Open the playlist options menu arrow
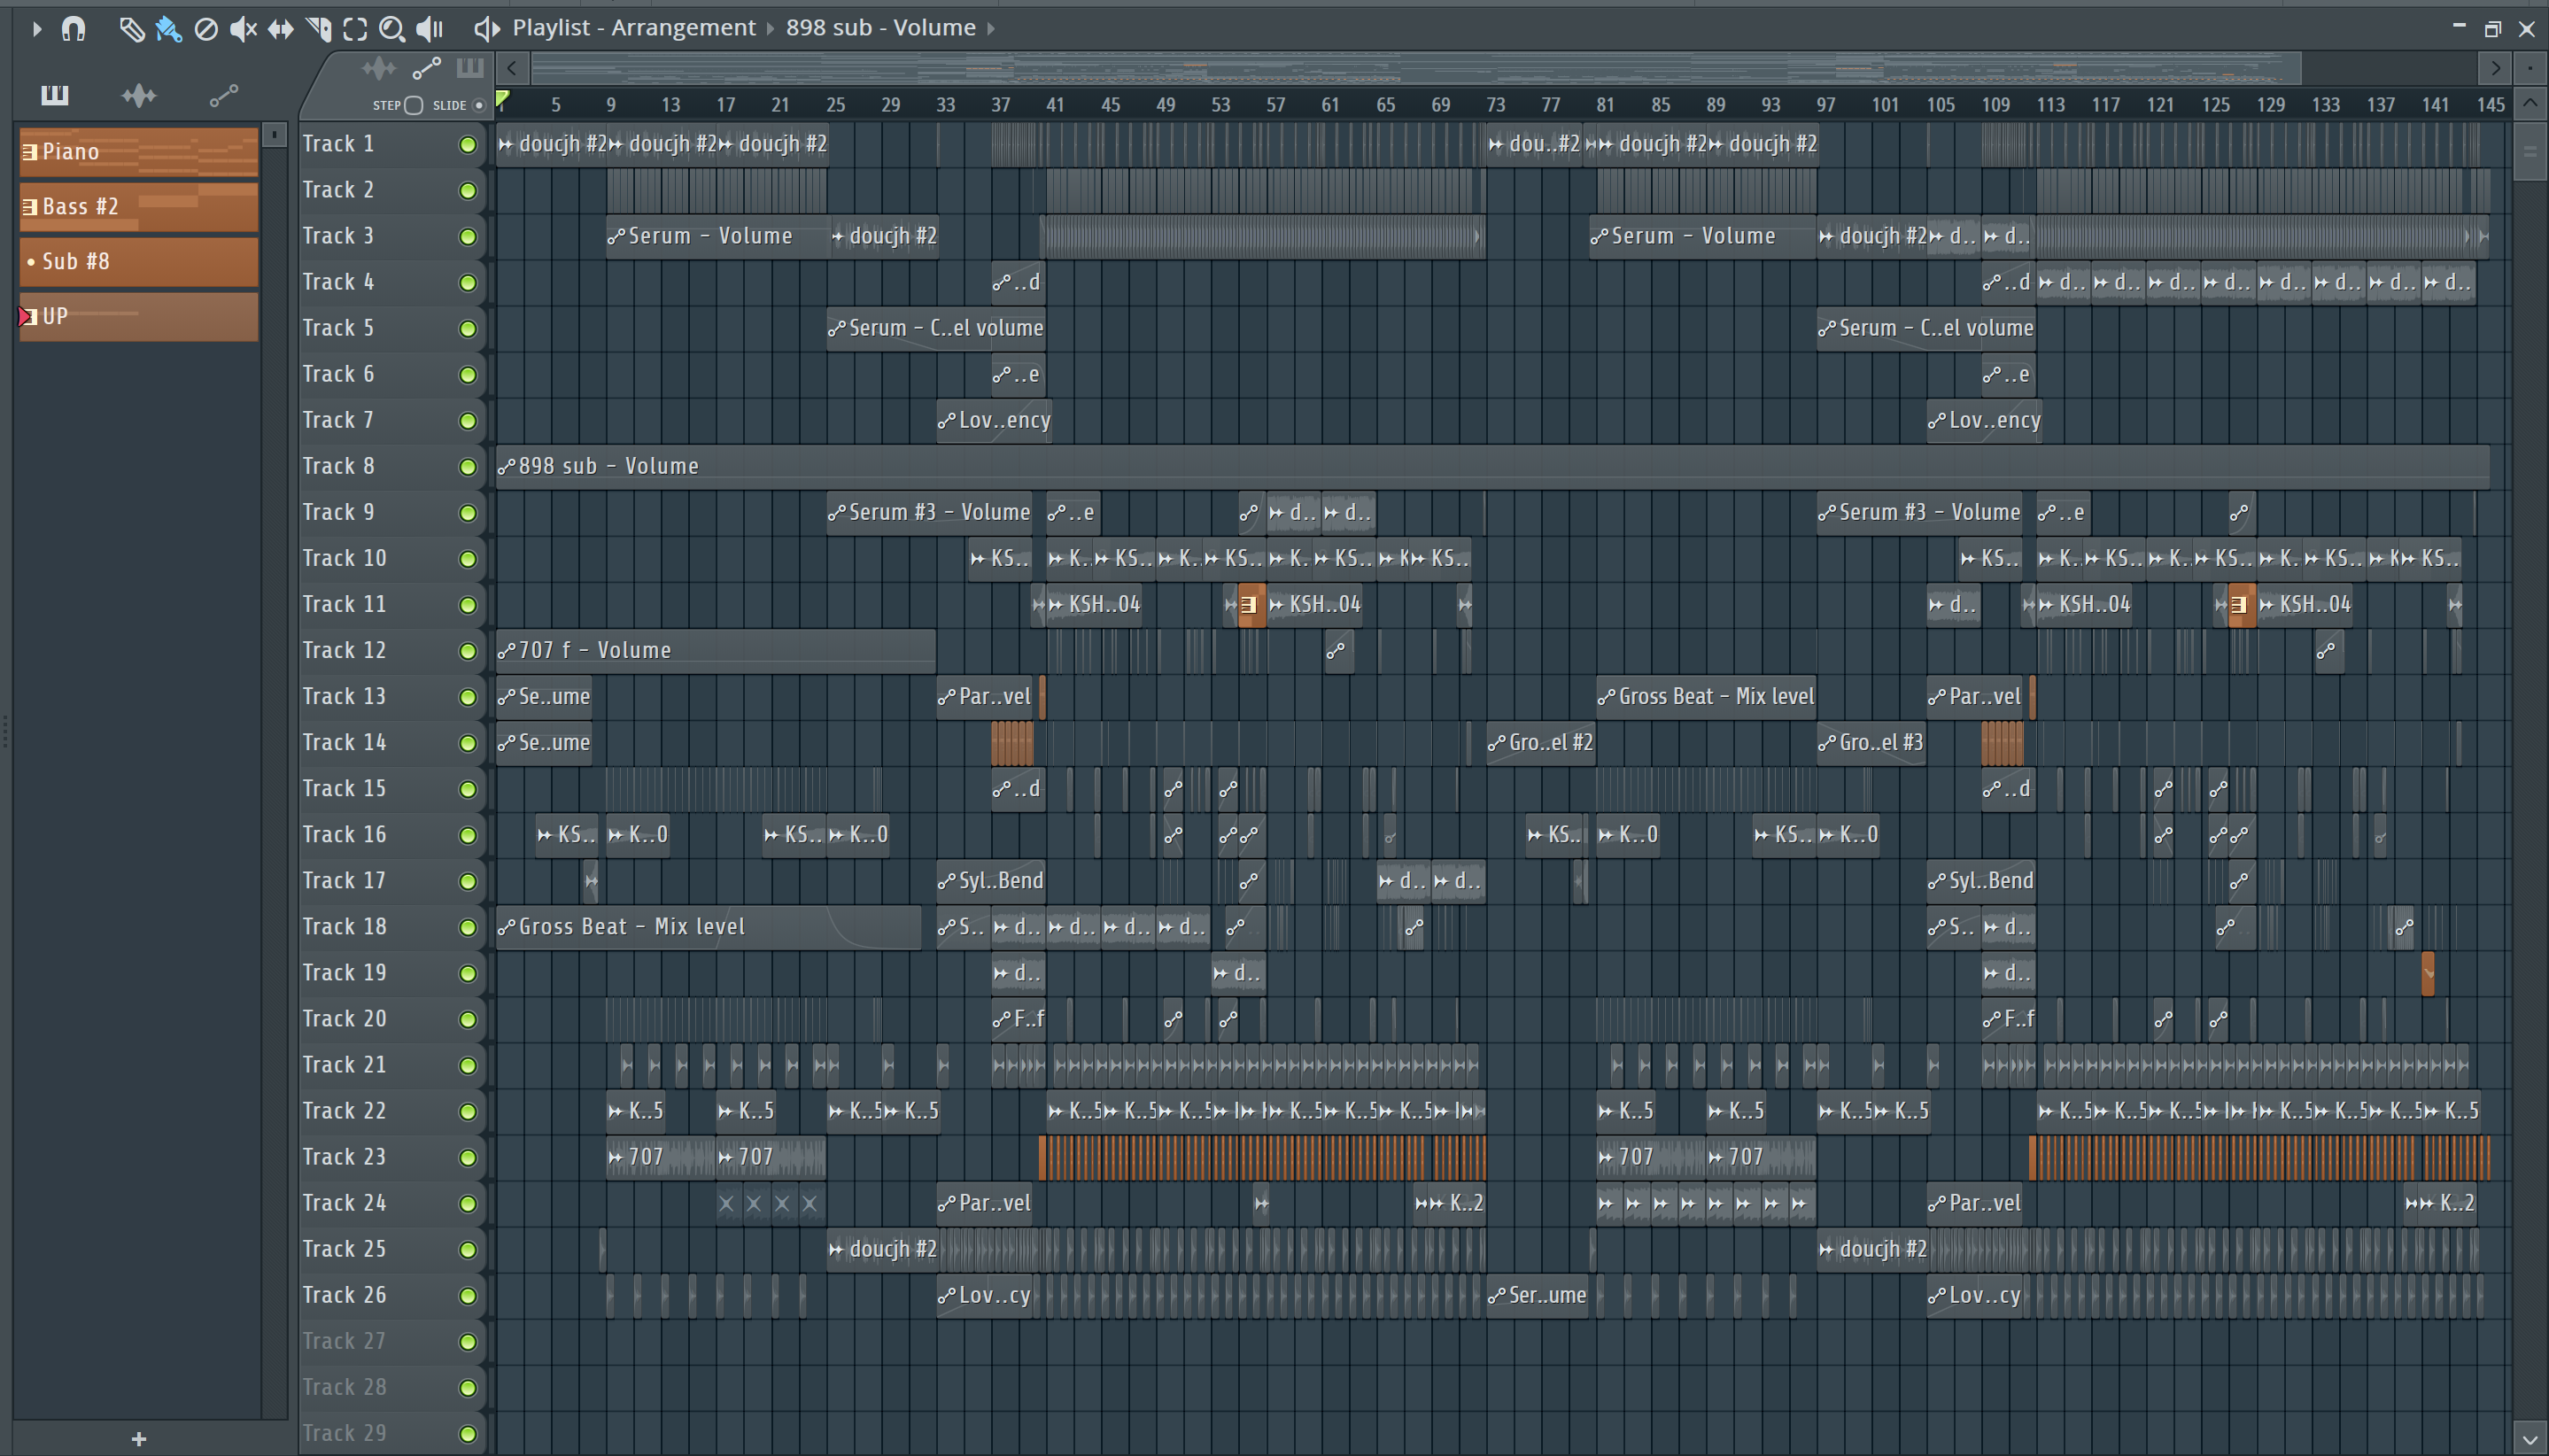The height and width of the screenshot is (1456, 2549). [36, 28]
